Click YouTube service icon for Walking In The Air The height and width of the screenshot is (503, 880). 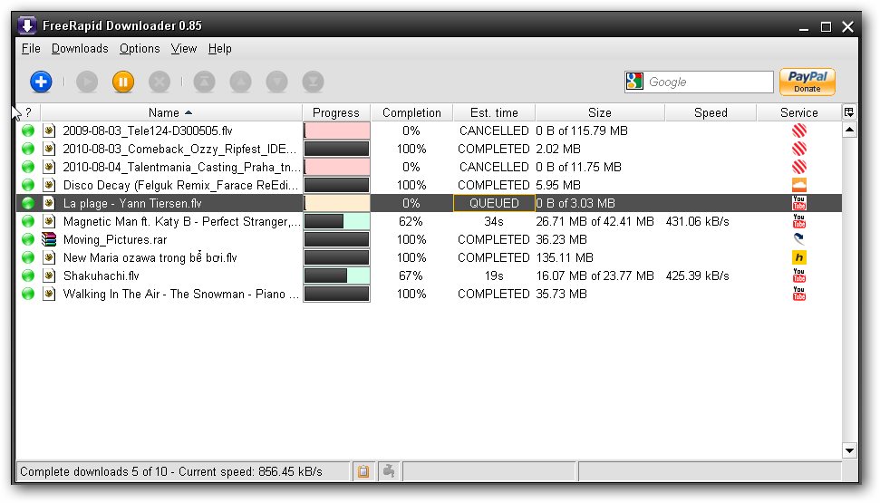[x=799, y=294]
